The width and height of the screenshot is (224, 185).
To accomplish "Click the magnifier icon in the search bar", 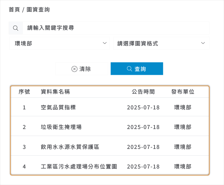I will point(16,28).
